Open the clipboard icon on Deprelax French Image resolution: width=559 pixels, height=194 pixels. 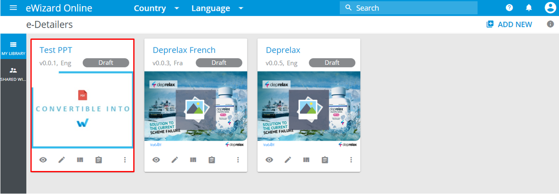(x=212, y=160)
